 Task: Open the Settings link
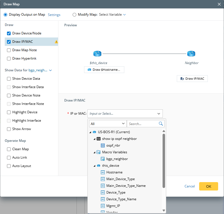point(54,15)
